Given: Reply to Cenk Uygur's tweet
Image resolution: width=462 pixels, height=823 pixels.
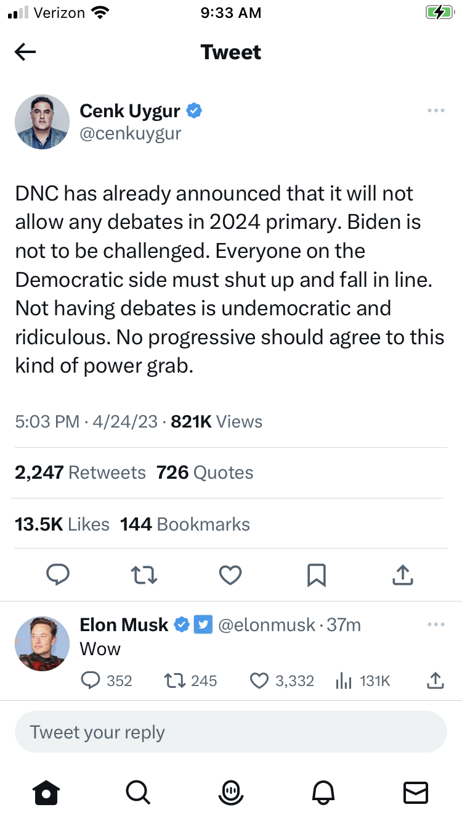Looking at the screenshot, I should pos(59,575).
